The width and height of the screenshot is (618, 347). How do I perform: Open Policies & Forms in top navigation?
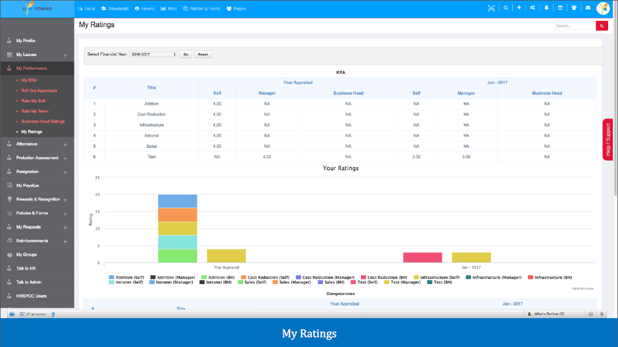[x=202, y=8]
